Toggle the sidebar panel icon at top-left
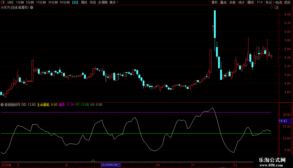This screenshot has width=293, height=168. [x=3, y=2]
